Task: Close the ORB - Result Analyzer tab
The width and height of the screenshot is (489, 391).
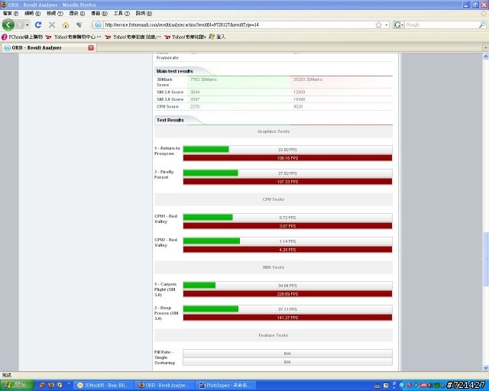Action: pos(91,47)
